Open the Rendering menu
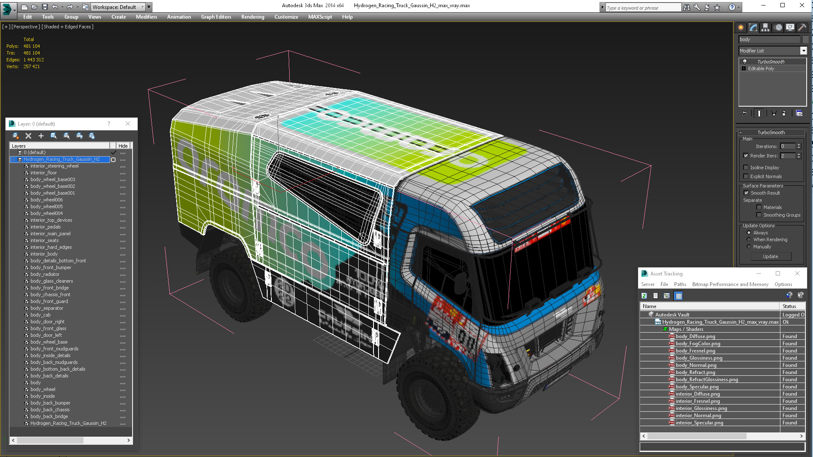This screenshot has height=457, width=813. (253, 17)
